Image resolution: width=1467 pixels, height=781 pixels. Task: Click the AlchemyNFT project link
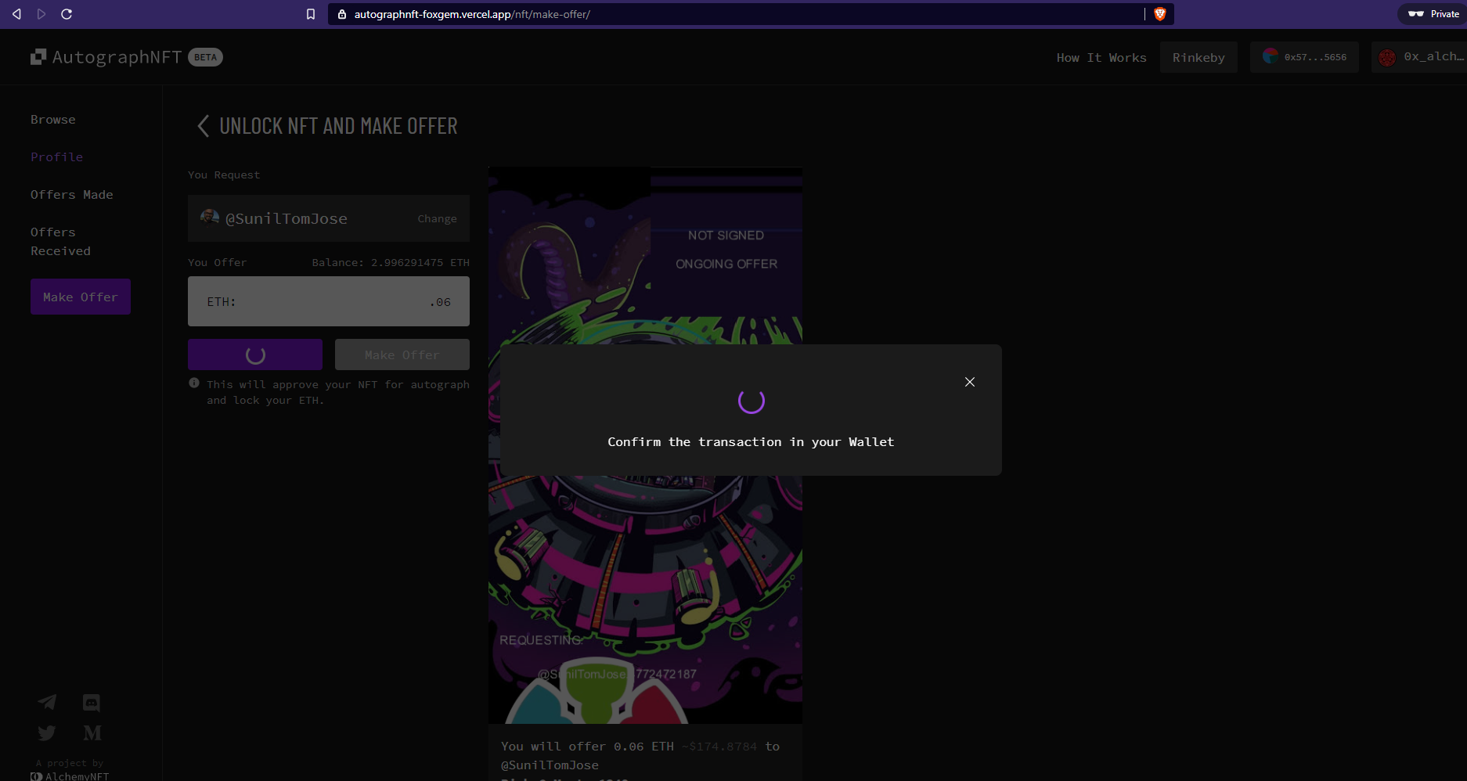(70, 776)
